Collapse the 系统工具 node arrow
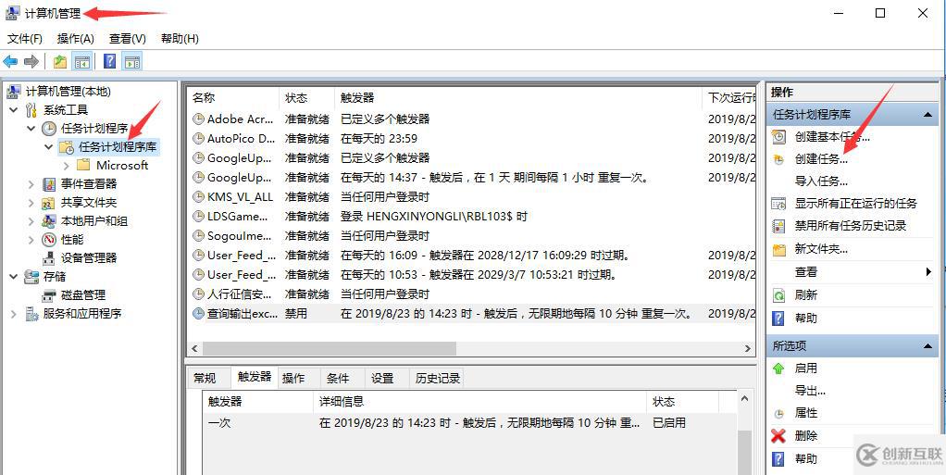The image size is (946, 475). click(x=14, y=110)
